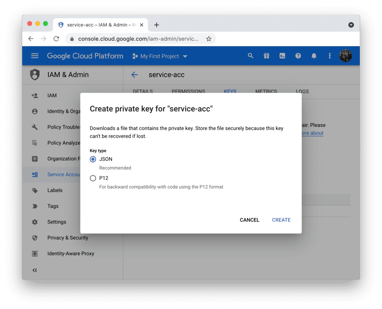Select the Labels tag icon in the sidebar
Screen dimensions: 382x309
click(x=35, y=190)
